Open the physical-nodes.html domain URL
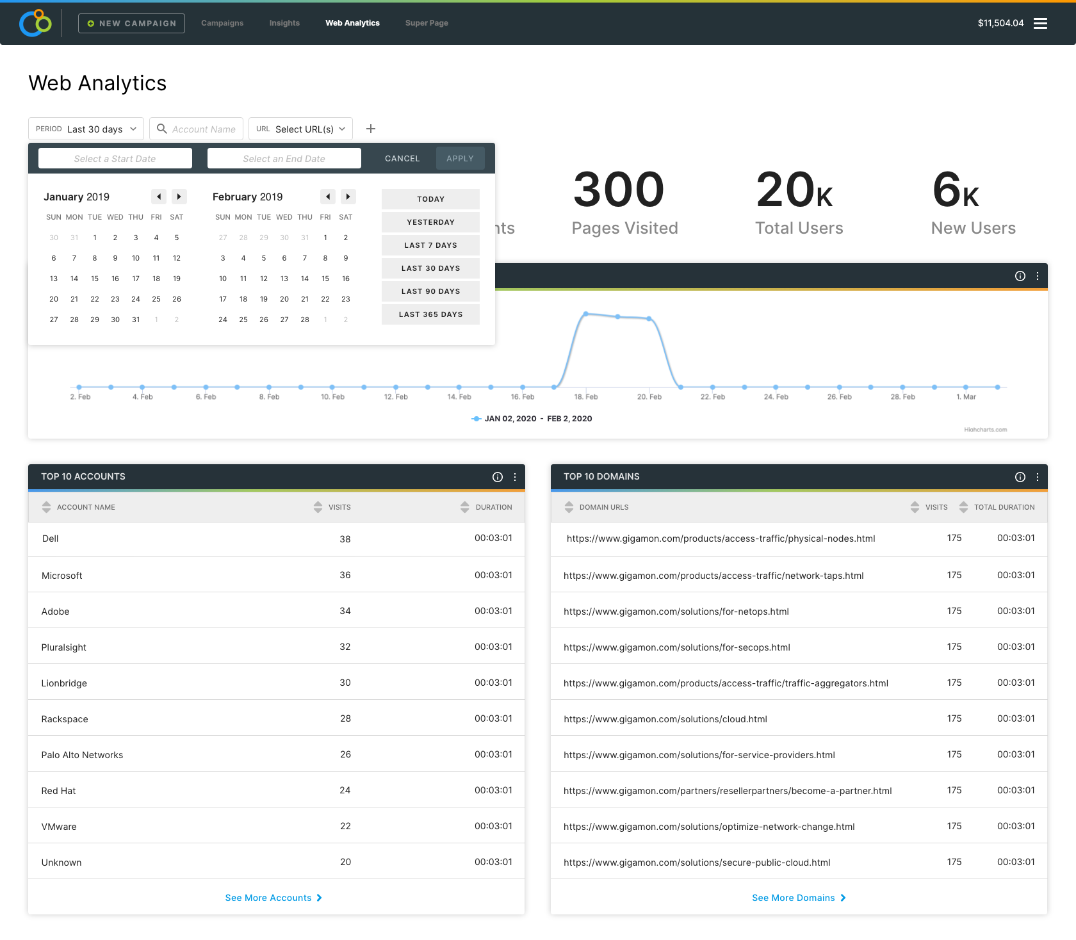1076x940 pixels. [x=721, y=539]
